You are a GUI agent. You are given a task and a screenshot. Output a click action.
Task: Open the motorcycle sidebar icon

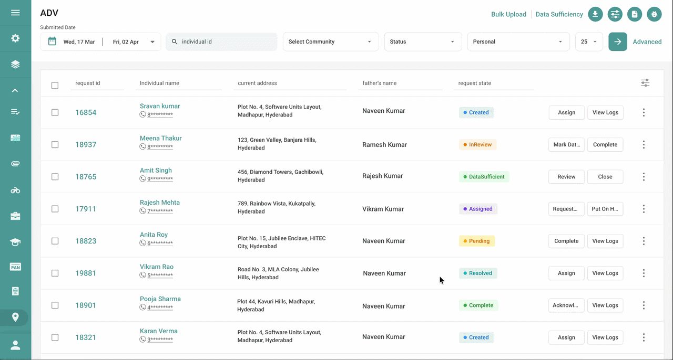pyautogui.click(x=15, y=190)
